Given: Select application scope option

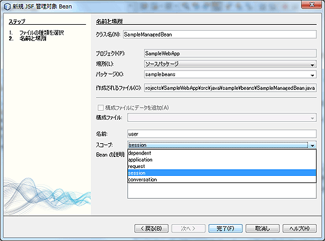Looking at the screenshot, I should pos(222,160).
